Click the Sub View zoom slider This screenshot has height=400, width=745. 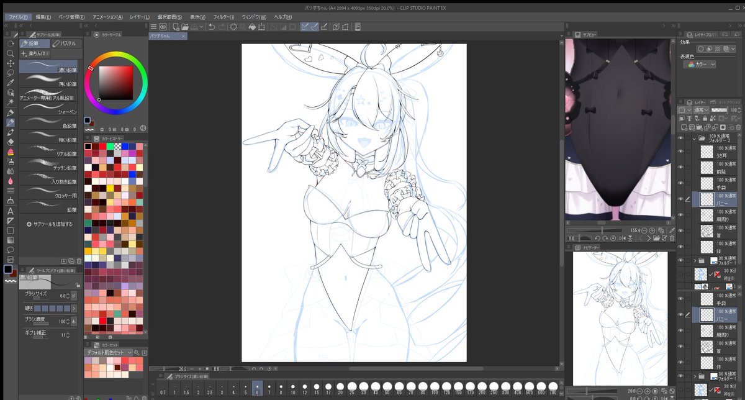tap(594, 230)
